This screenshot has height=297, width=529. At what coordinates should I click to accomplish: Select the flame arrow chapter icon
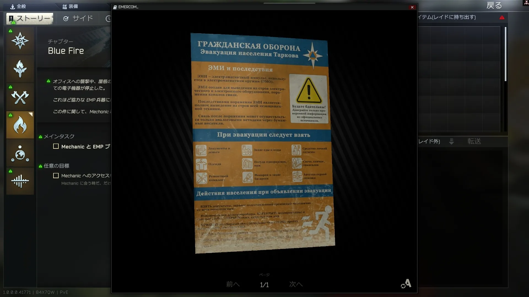tap(20, 69)
